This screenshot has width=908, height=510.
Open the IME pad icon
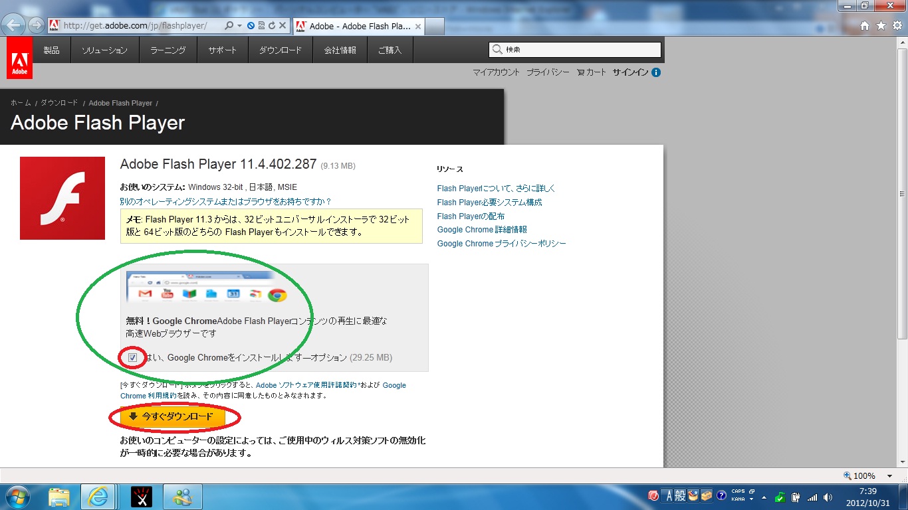pos(693,496)
